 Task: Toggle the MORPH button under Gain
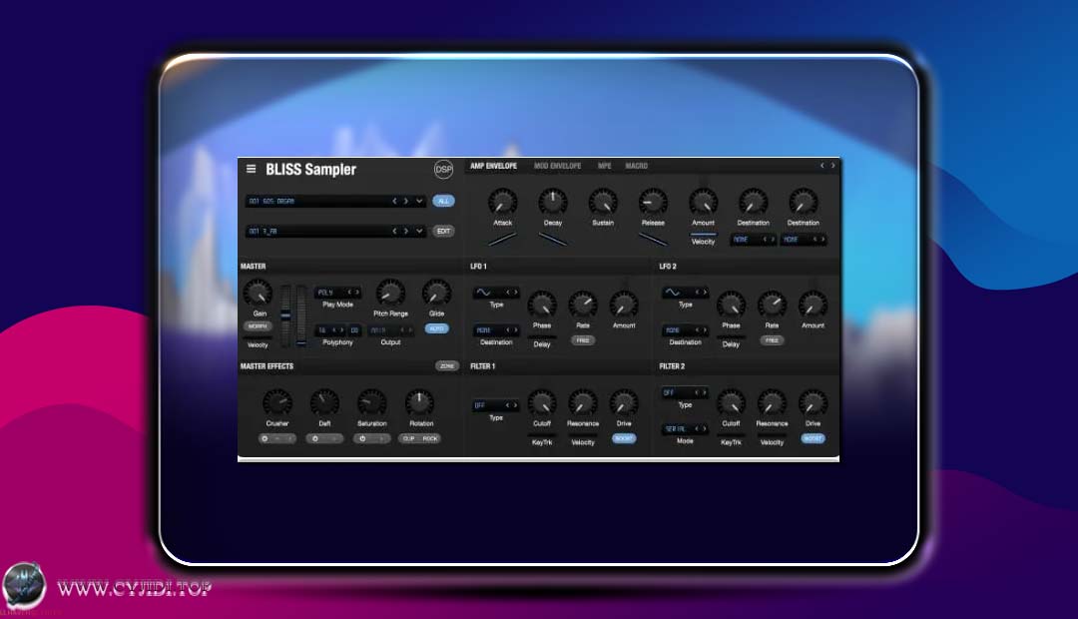[258, 326]
